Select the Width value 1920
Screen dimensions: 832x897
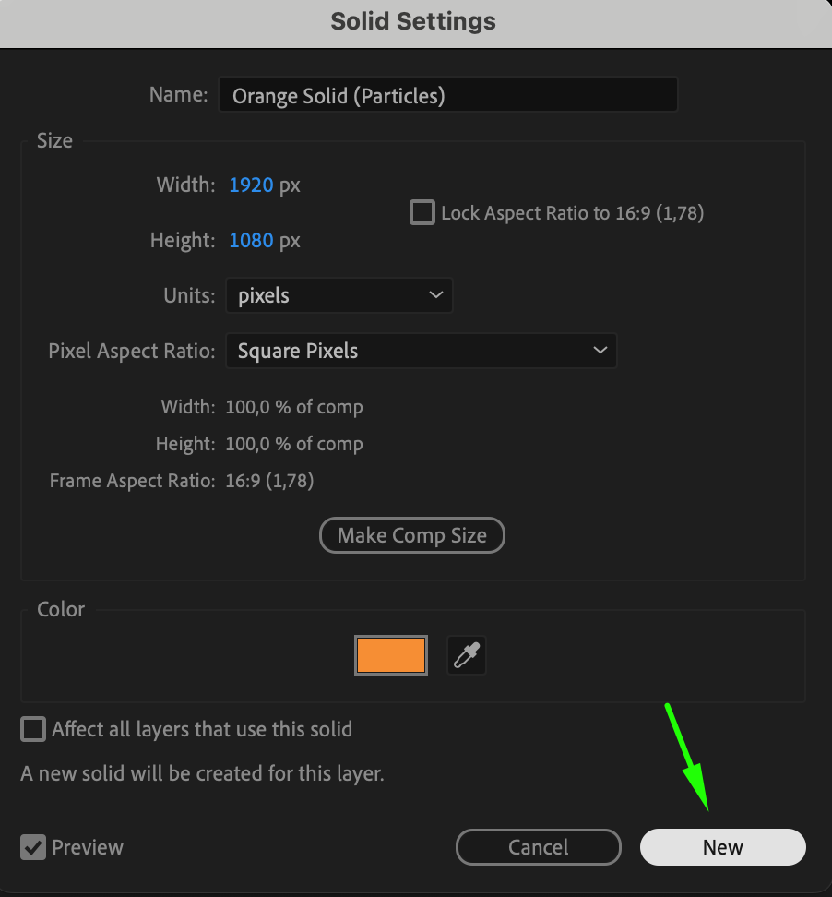click(x=251, y=185)
